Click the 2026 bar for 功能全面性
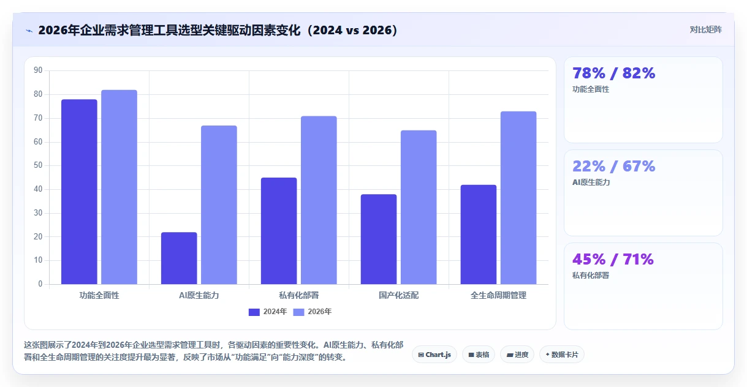 tap(119, 187)
